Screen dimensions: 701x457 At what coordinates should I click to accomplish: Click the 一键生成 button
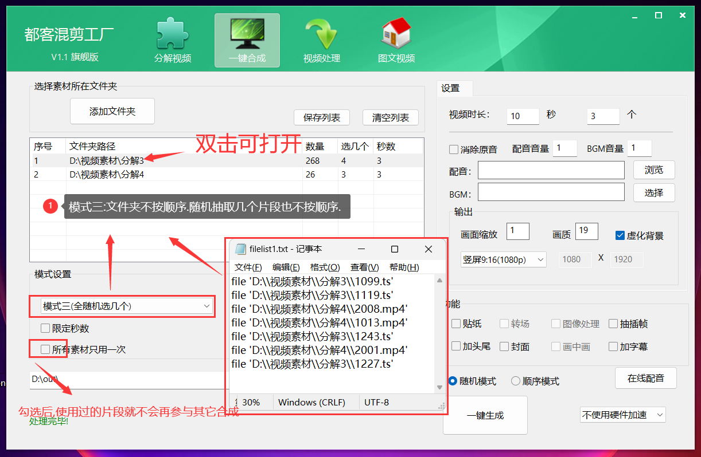tap(485, 415)
